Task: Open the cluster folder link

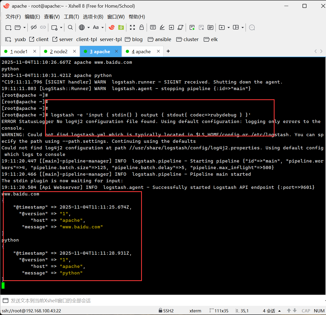Action: click(x=188, y=40)
